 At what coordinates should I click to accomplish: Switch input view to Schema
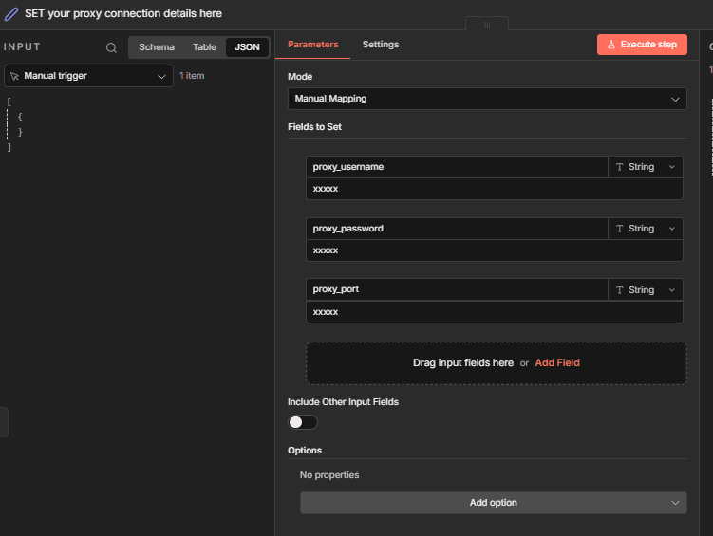click(x=157, y=47)
